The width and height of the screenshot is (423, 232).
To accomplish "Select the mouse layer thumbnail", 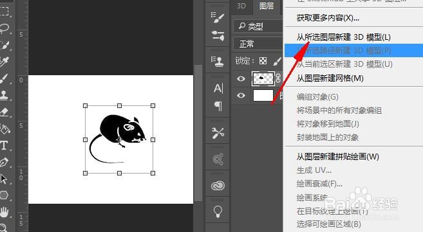I will point(263,78).
